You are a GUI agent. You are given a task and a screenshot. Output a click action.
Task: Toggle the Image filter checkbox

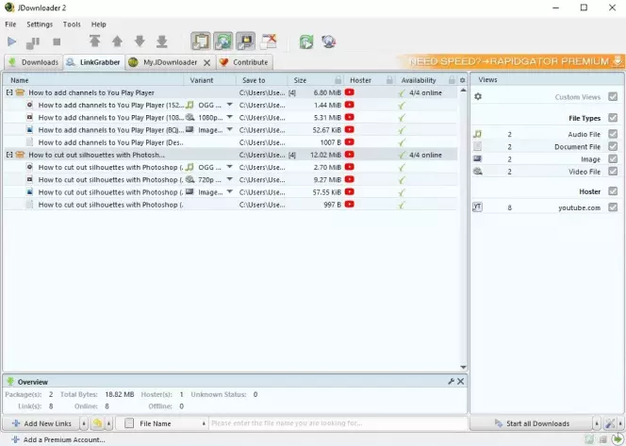pos(613,159)
